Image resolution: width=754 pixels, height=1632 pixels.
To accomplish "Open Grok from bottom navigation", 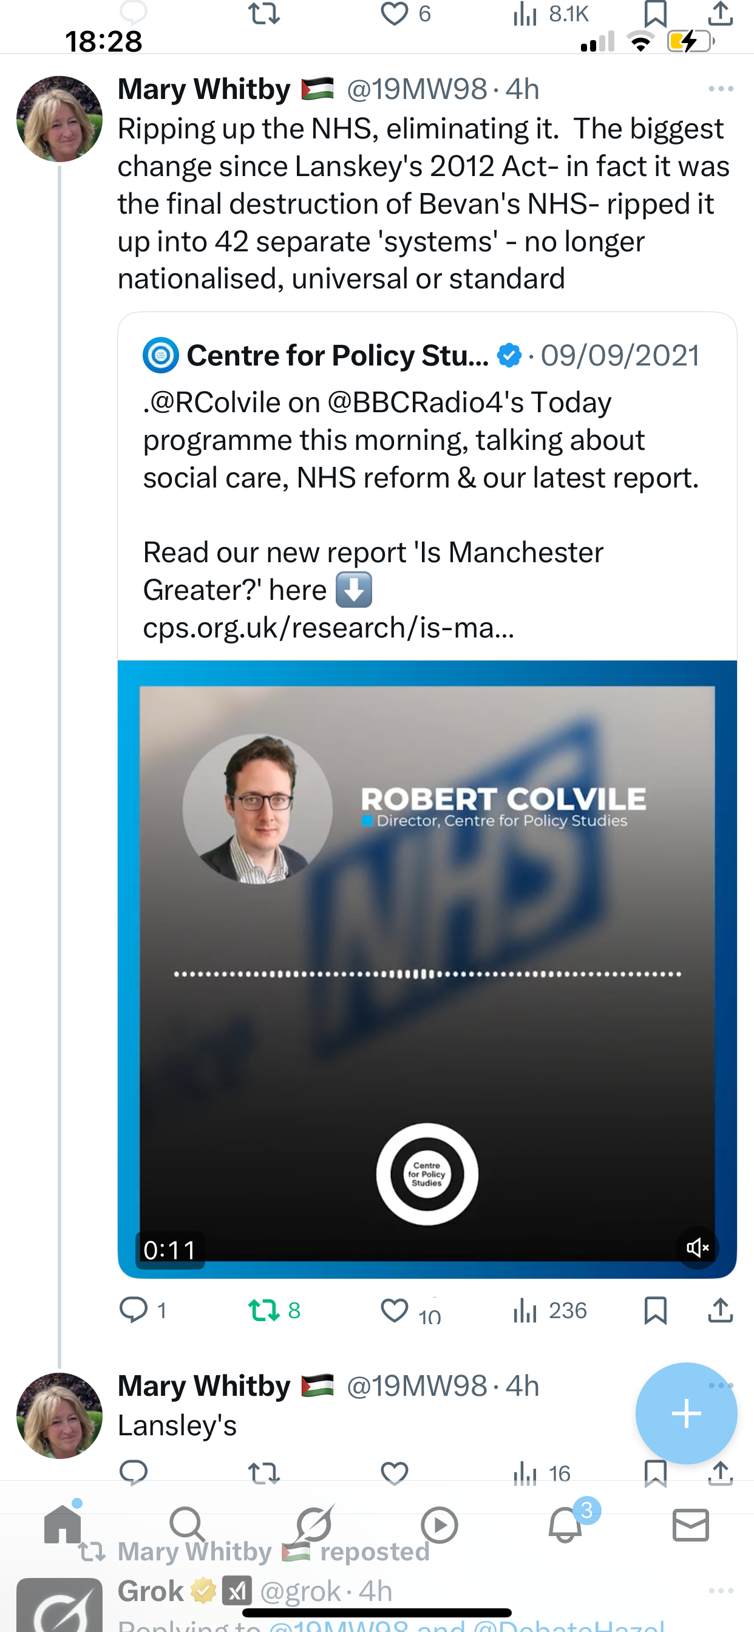I will tap(314, 1526).
